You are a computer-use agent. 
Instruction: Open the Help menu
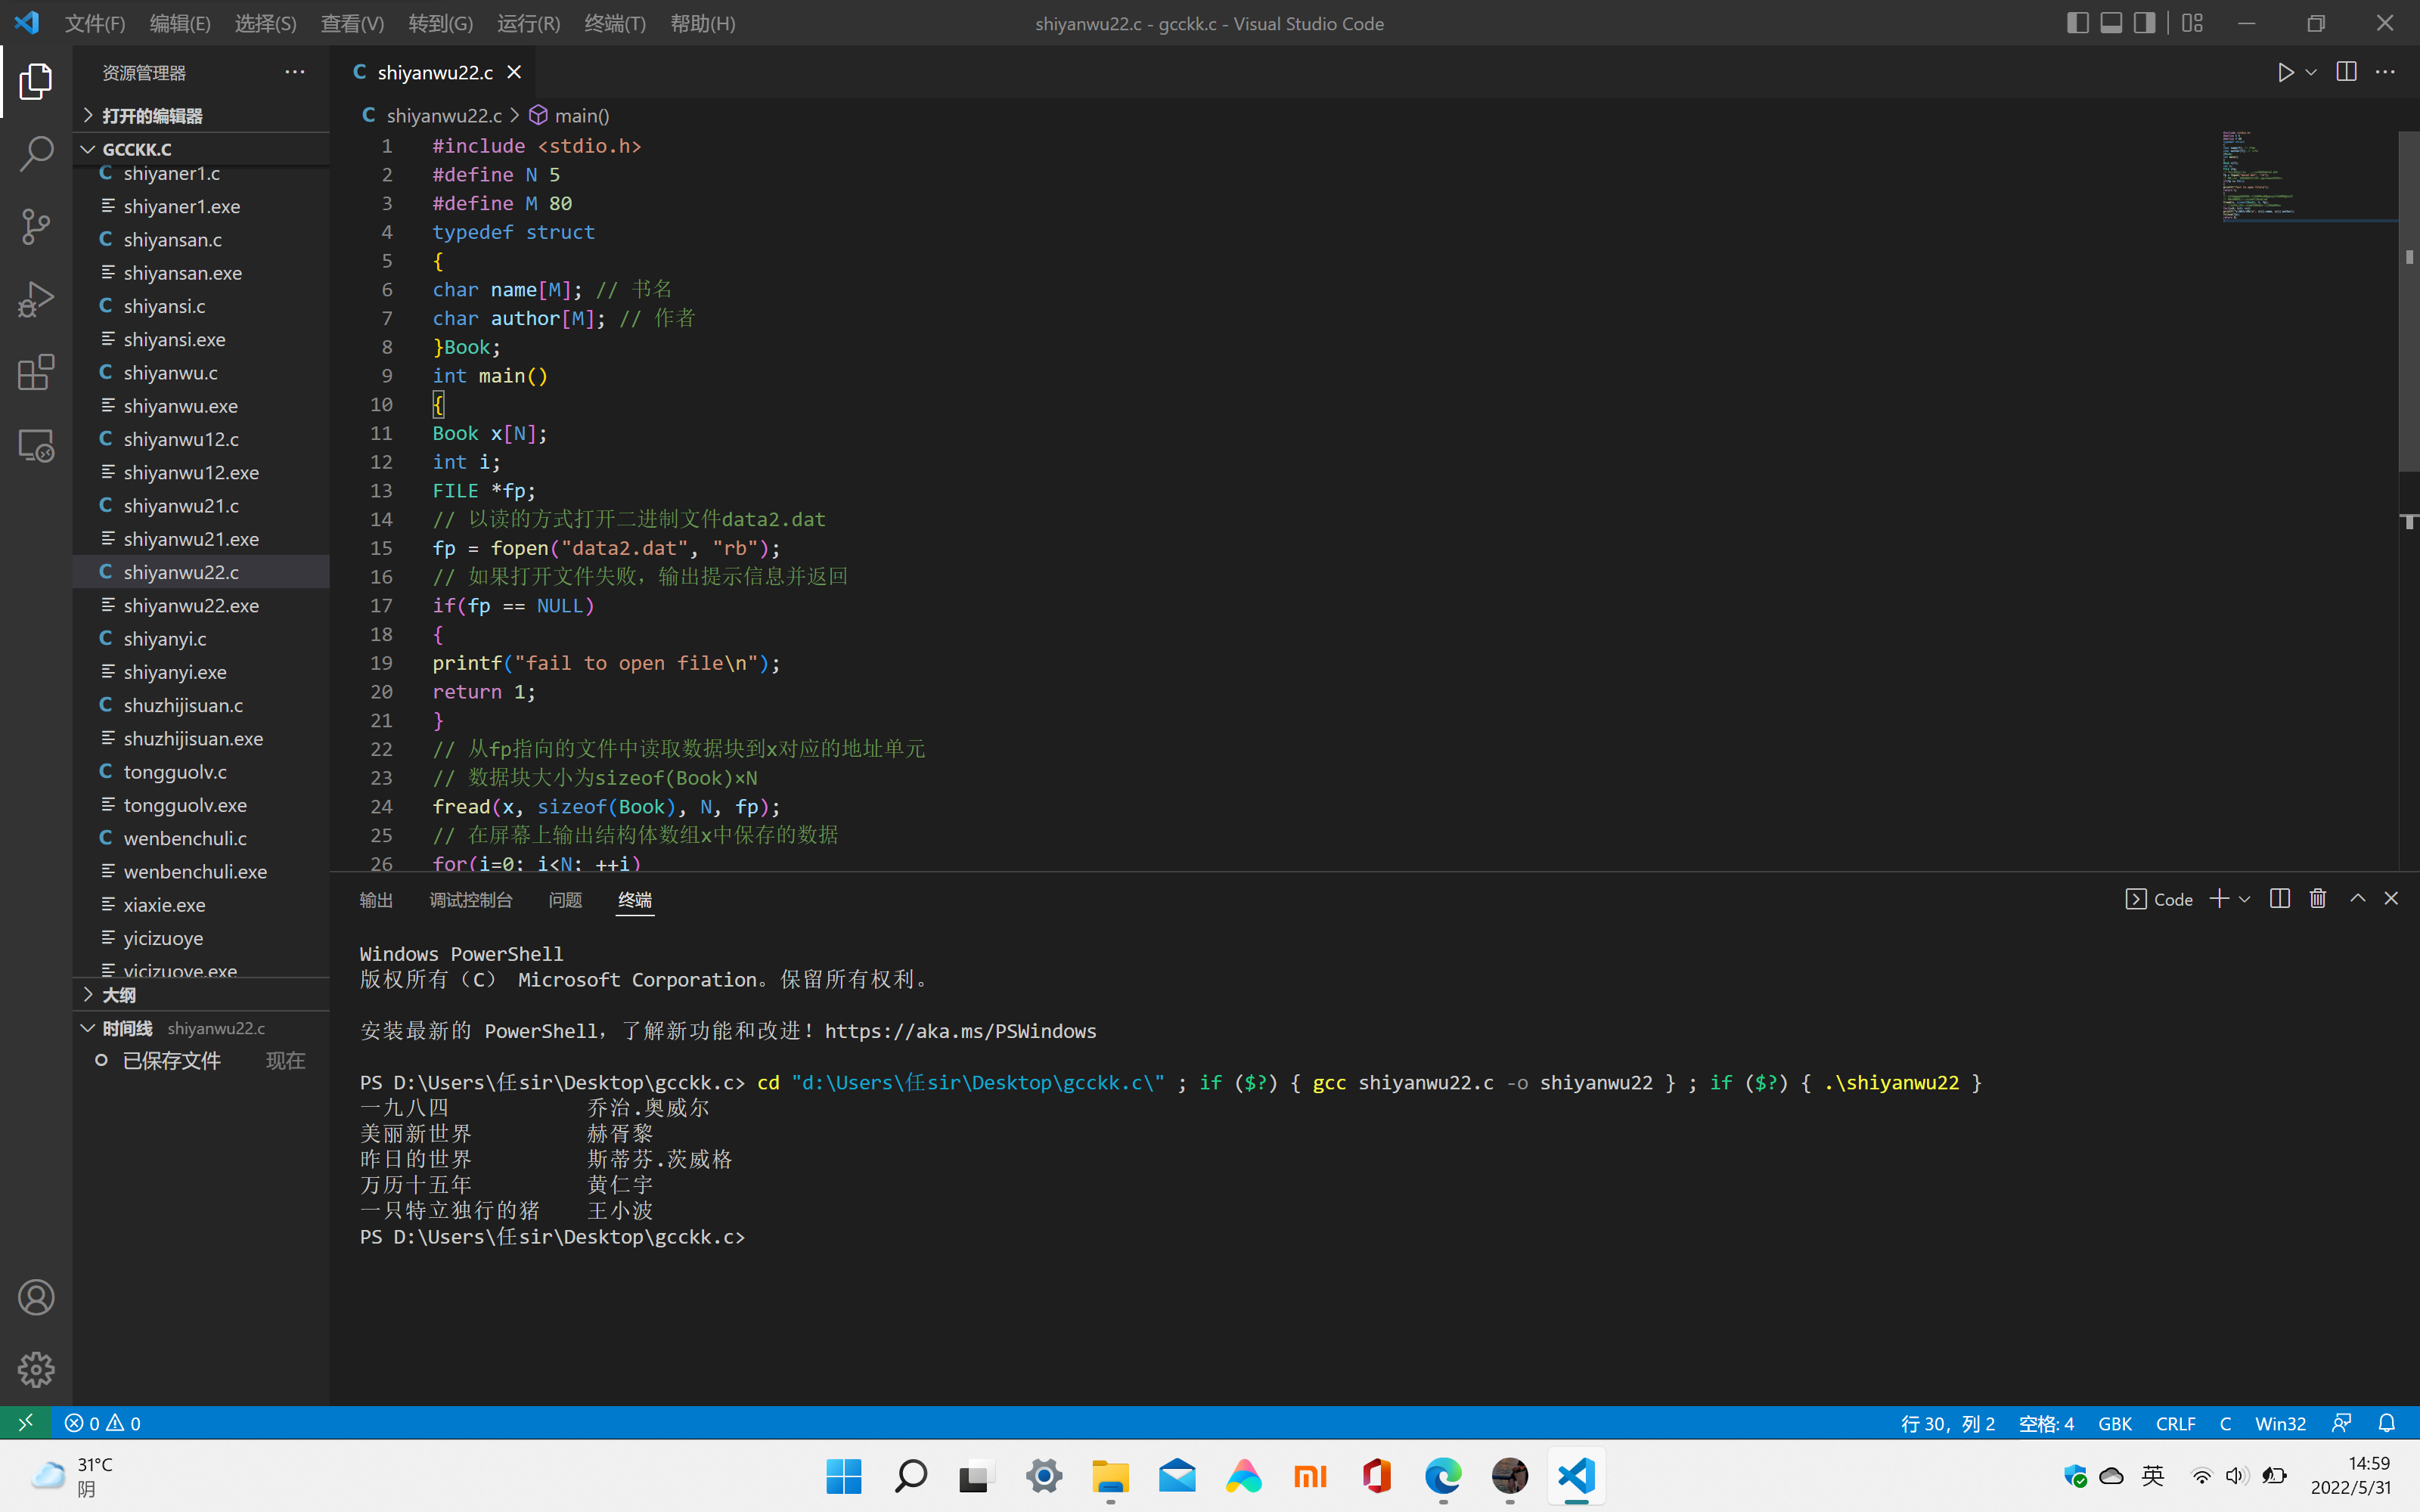(702, 23)
